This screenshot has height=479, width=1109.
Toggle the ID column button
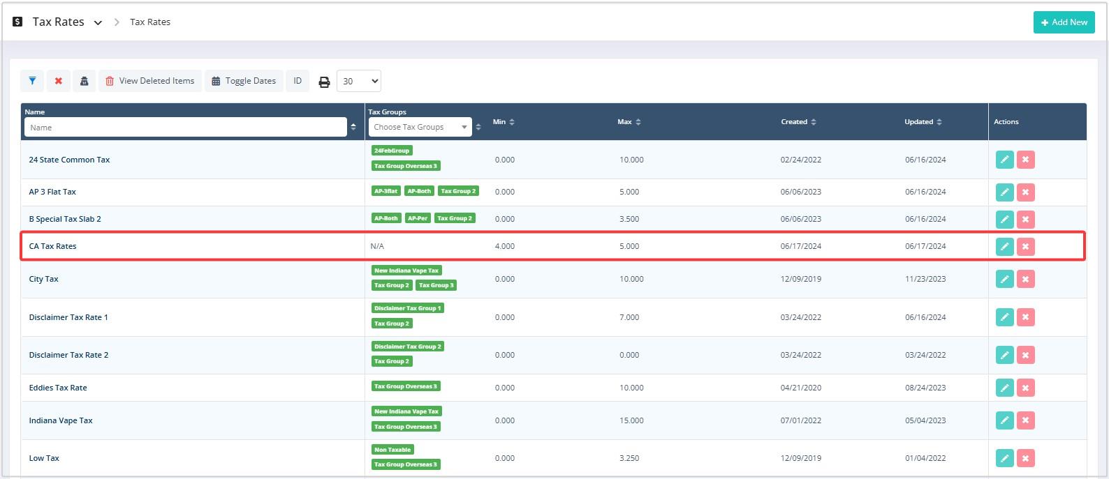[298, 81]
